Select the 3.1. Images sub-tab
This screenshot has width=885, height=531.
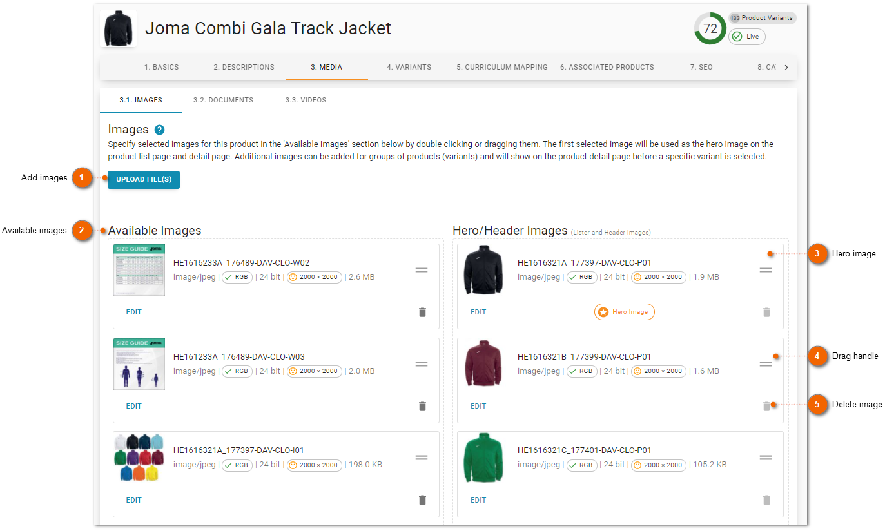141,101
